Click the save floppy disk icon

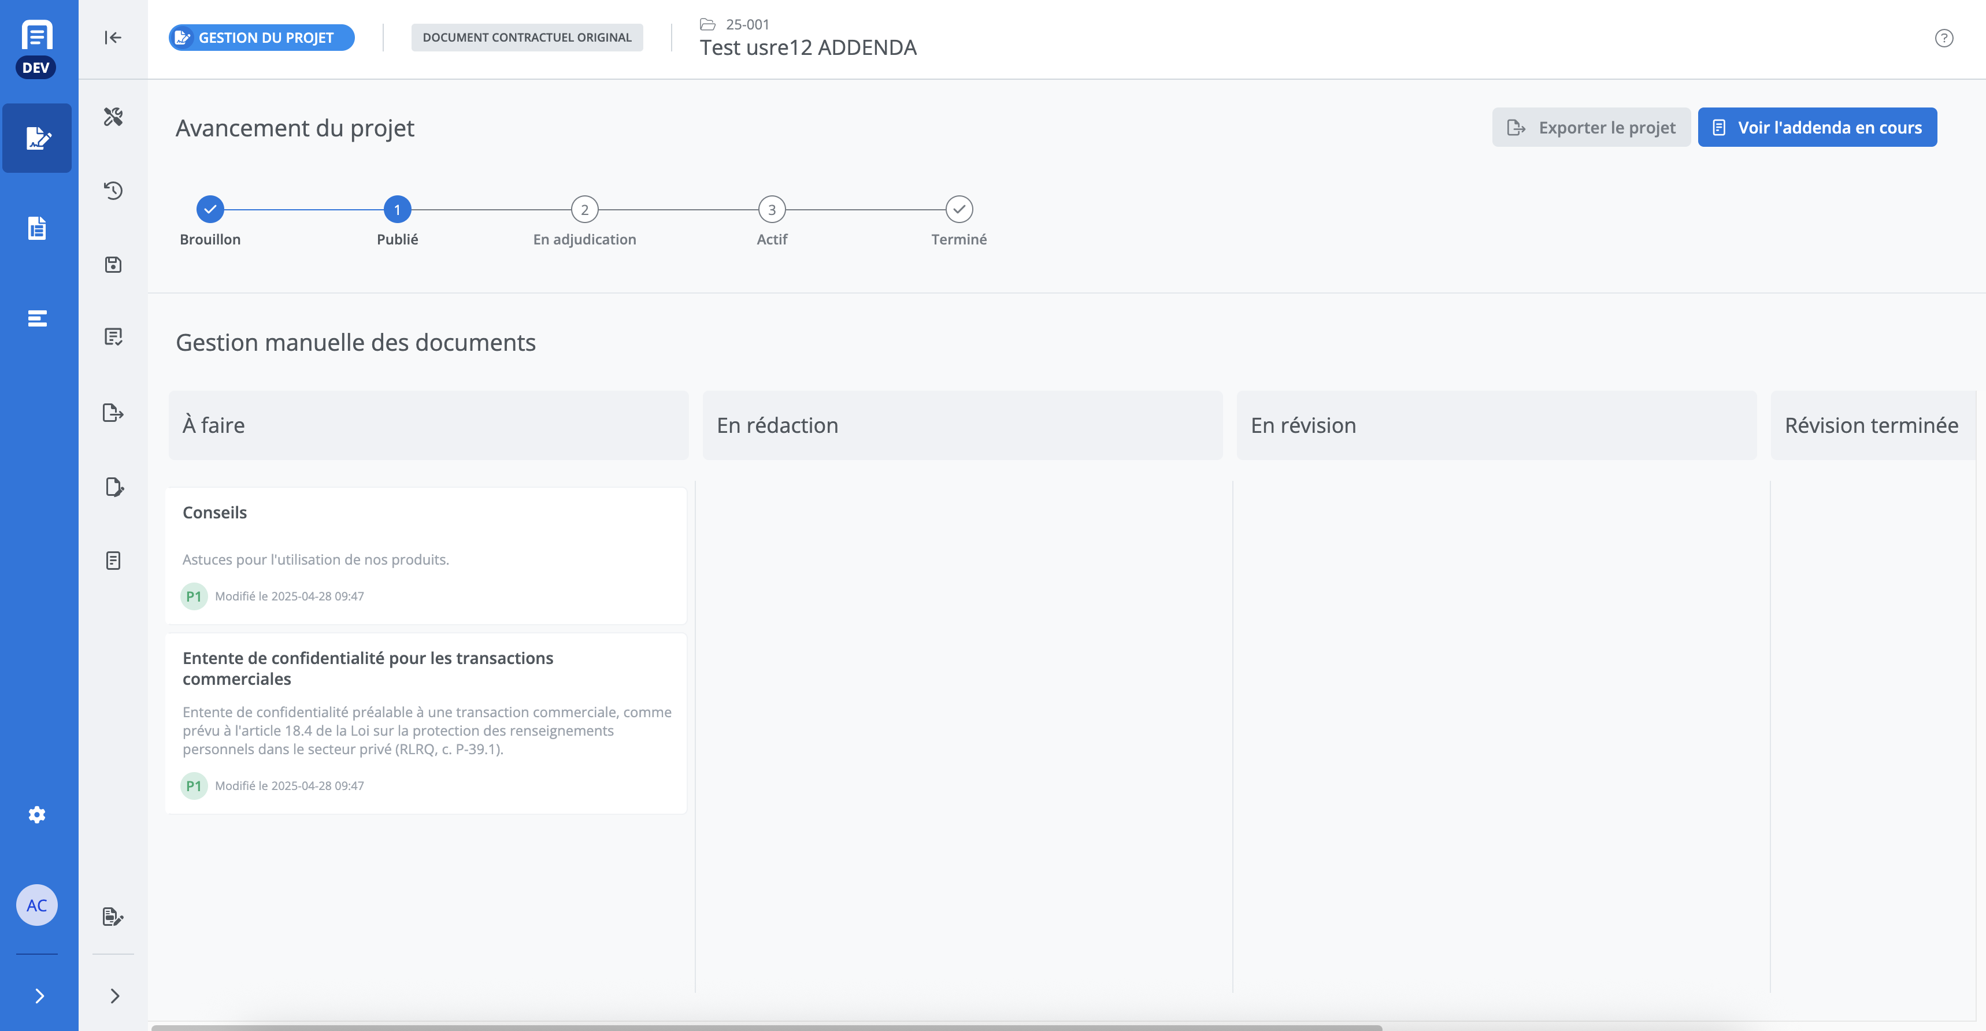(113, 265)
